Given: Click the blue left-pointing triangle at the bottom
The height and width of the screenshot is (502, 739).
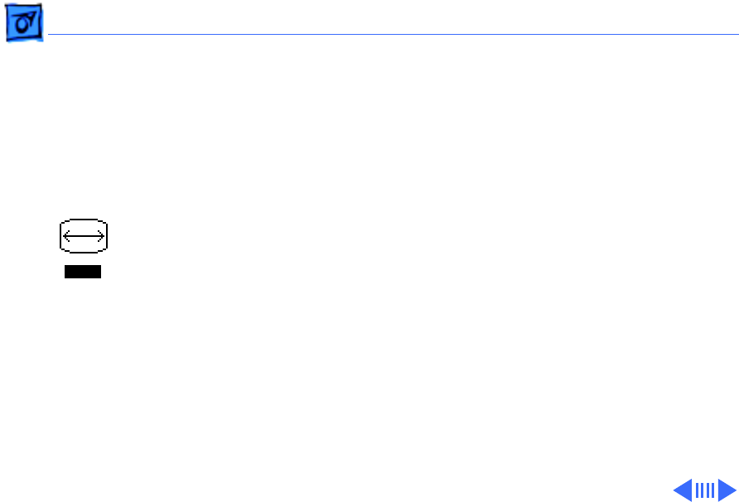Looking at the screenshot, I should point(683,490).
